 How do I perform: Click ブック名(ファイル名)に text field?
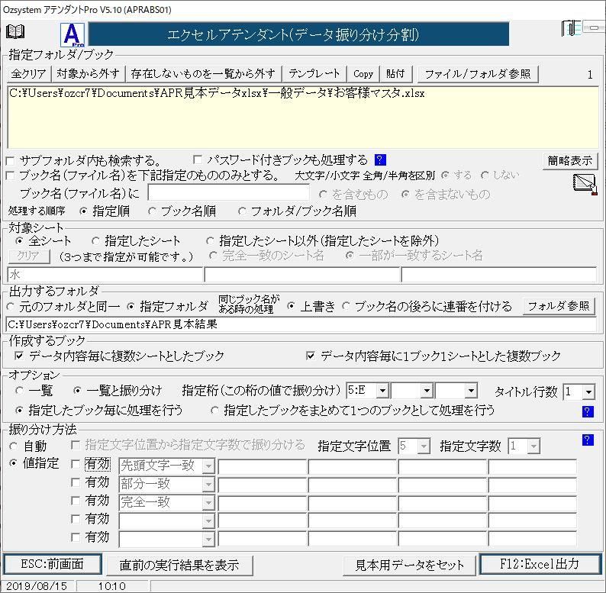point(228,193)
